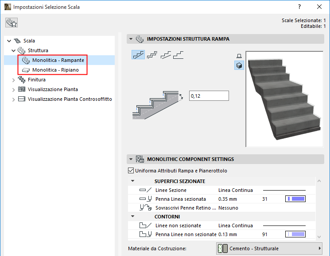Click the Cemento material hatch icon
The height and width of the screenshot is (256, 330).
[223, 248]
